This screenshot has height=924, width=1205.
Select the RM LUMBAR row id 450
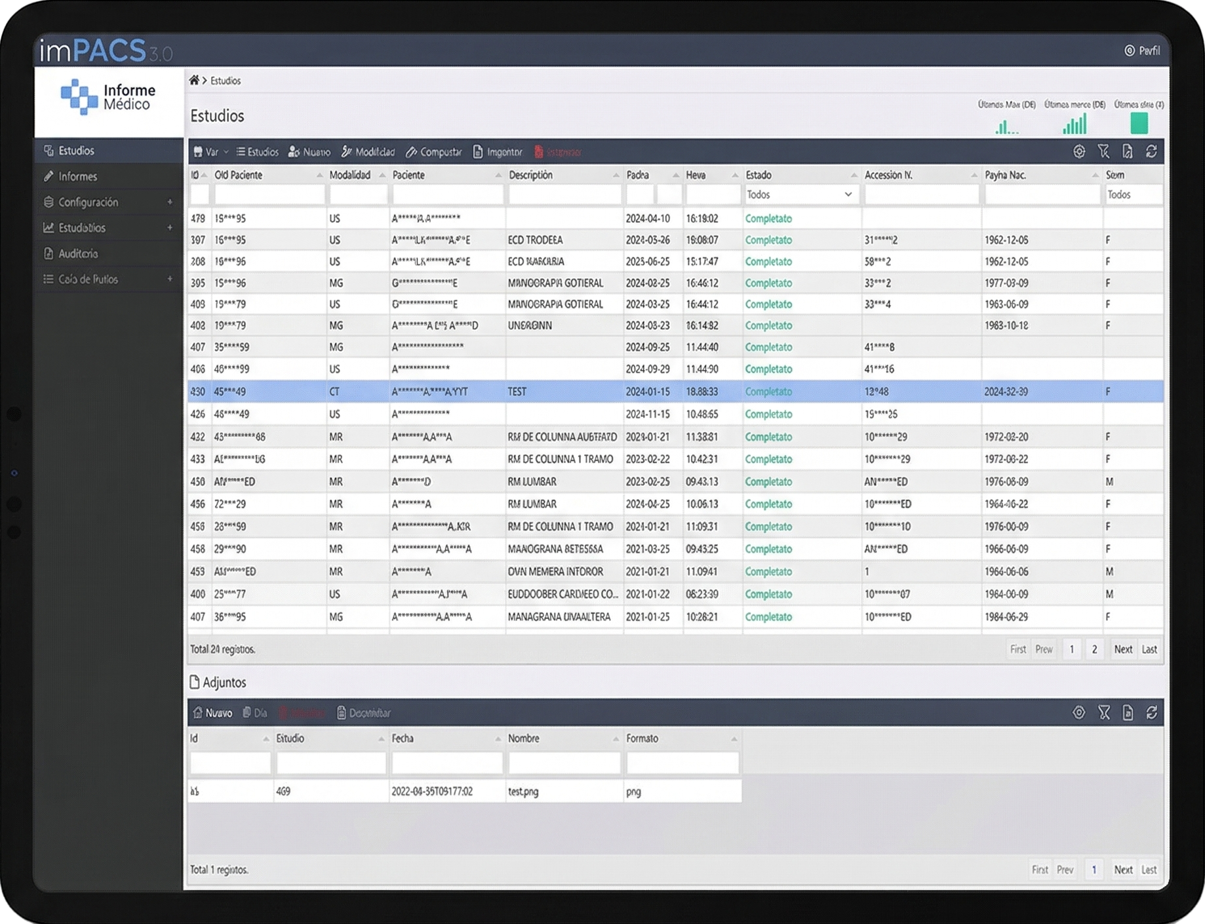click(675, 481)
